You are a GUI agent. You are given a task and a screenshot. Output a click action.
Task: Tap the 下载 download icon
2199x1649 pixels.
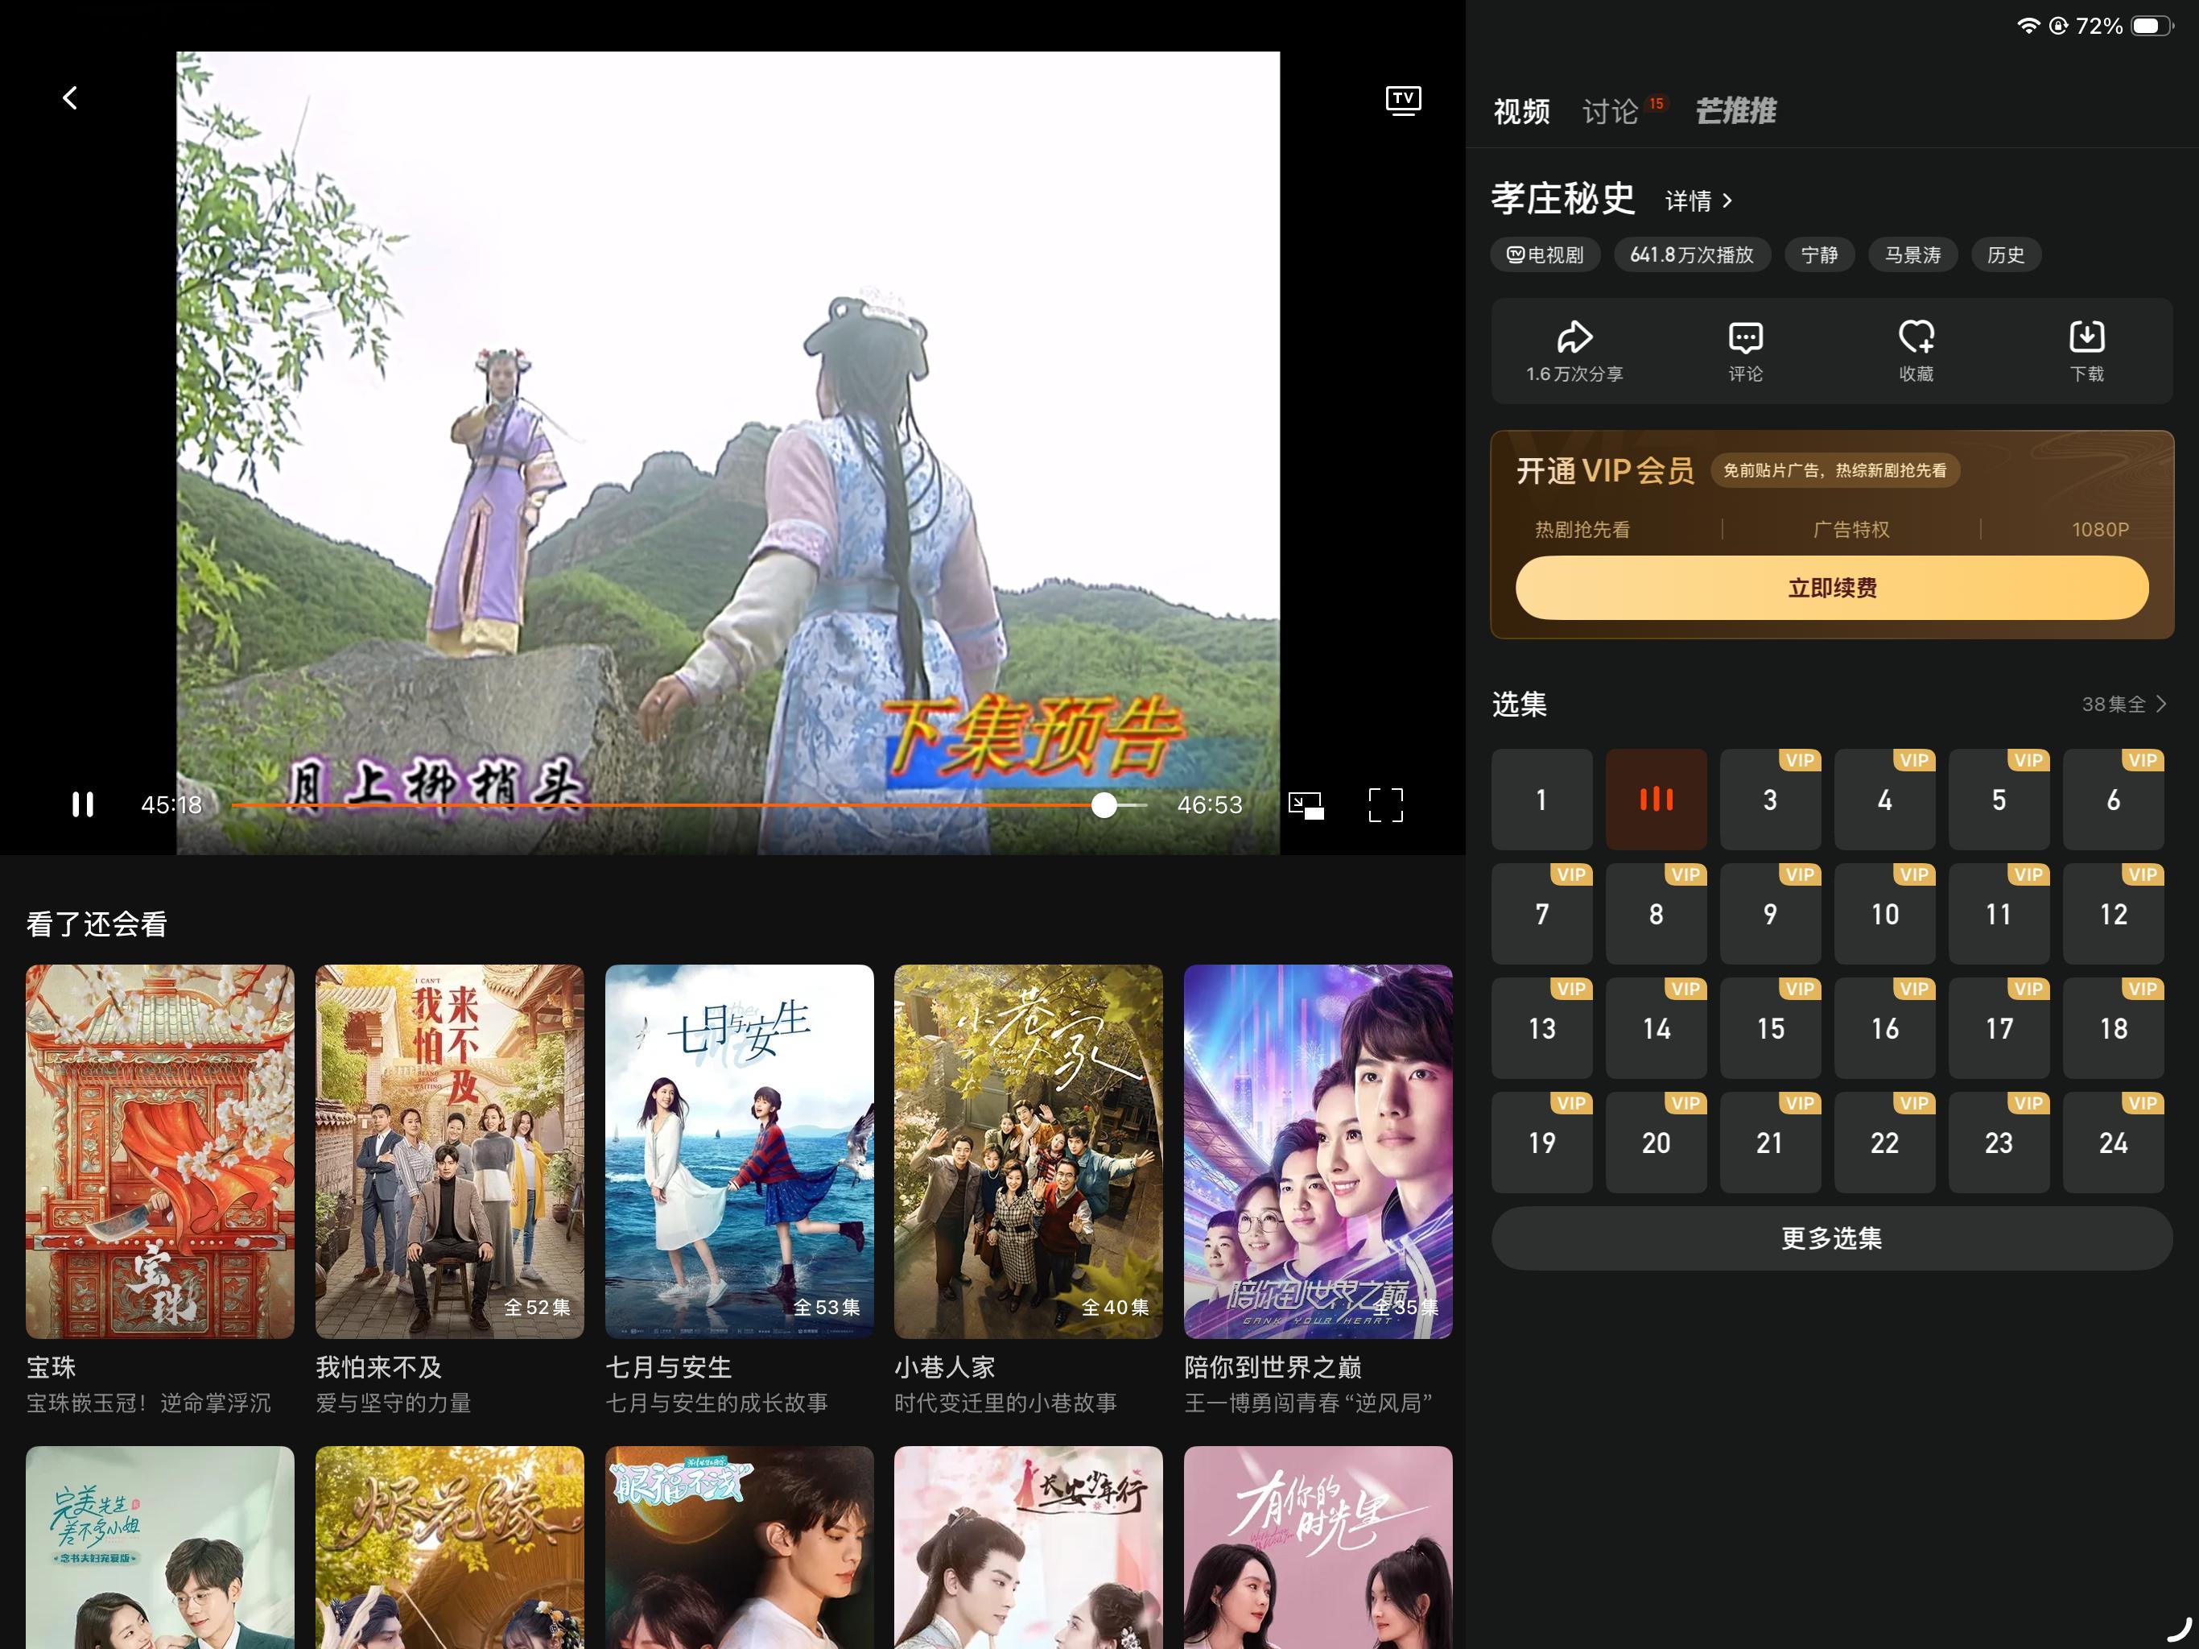click(2086, 351)
